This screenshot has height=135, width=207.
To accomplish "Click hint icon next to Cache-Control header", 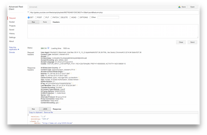I will 79,78.
